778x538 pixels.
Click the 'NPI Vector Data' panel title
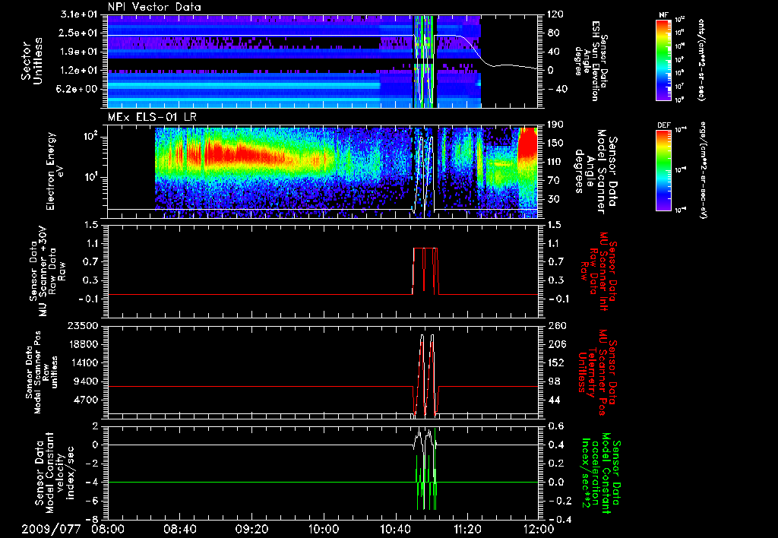(154, 7)
